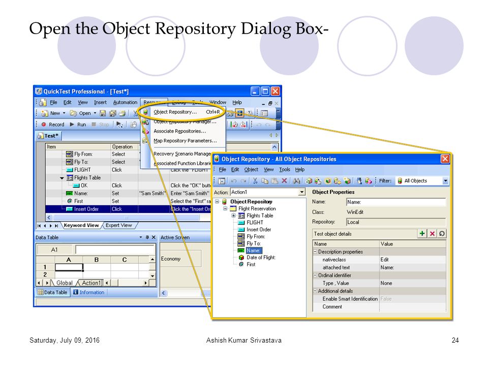Select the Action1 sheet tab in Data Table
Screen dimensions: 488x366
[x=91, y=283]
